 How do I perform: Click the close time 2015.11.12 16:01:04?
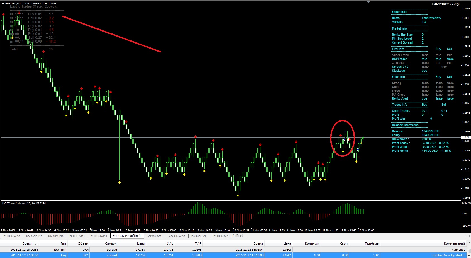point(250,250)
